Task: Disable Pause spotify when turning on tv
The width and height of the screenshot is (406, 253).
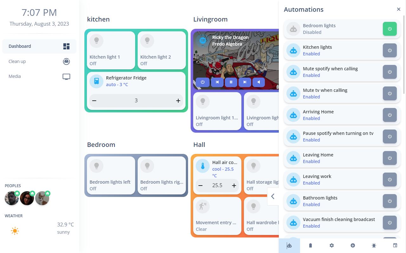Action: [x=390, y=136]
